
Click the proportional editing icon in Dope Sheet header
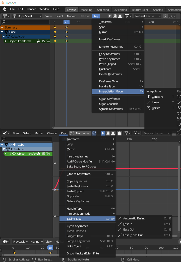[x=165, y=16]
